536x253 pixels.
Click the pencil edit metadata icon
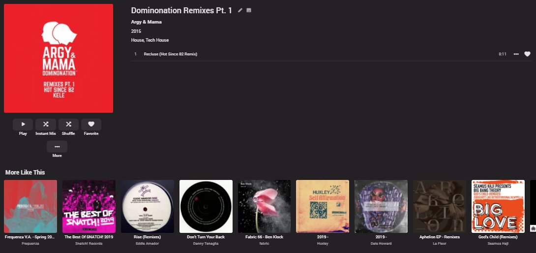[x=240, y=10]
